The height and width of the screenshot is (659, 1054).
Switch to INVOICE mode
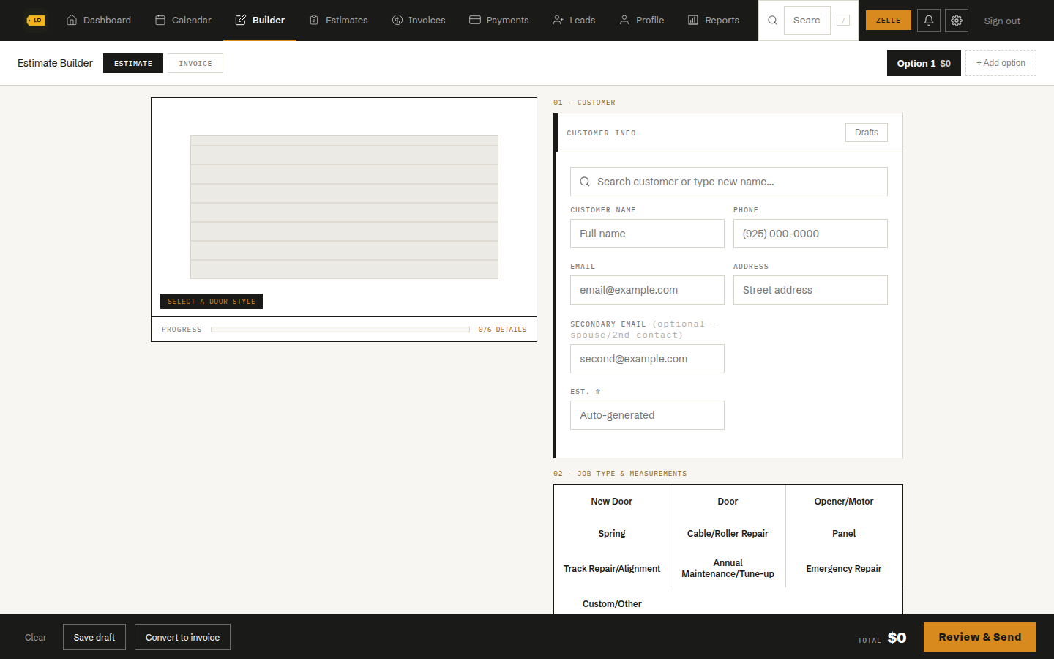point(195,63)
